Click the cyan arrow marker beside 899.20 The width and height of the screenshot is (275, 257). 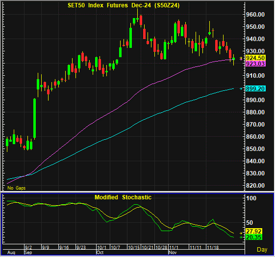pos(241,88)
